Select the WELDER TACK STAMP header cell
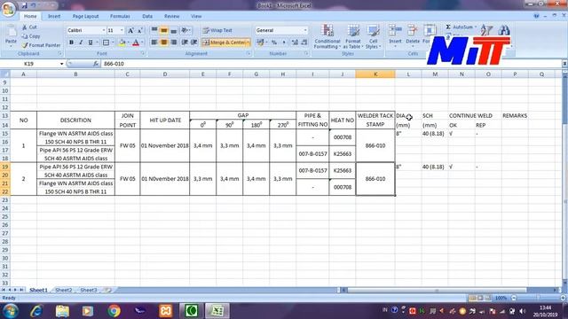The height and width of the screenshot is (319, 568). (375, 121)
